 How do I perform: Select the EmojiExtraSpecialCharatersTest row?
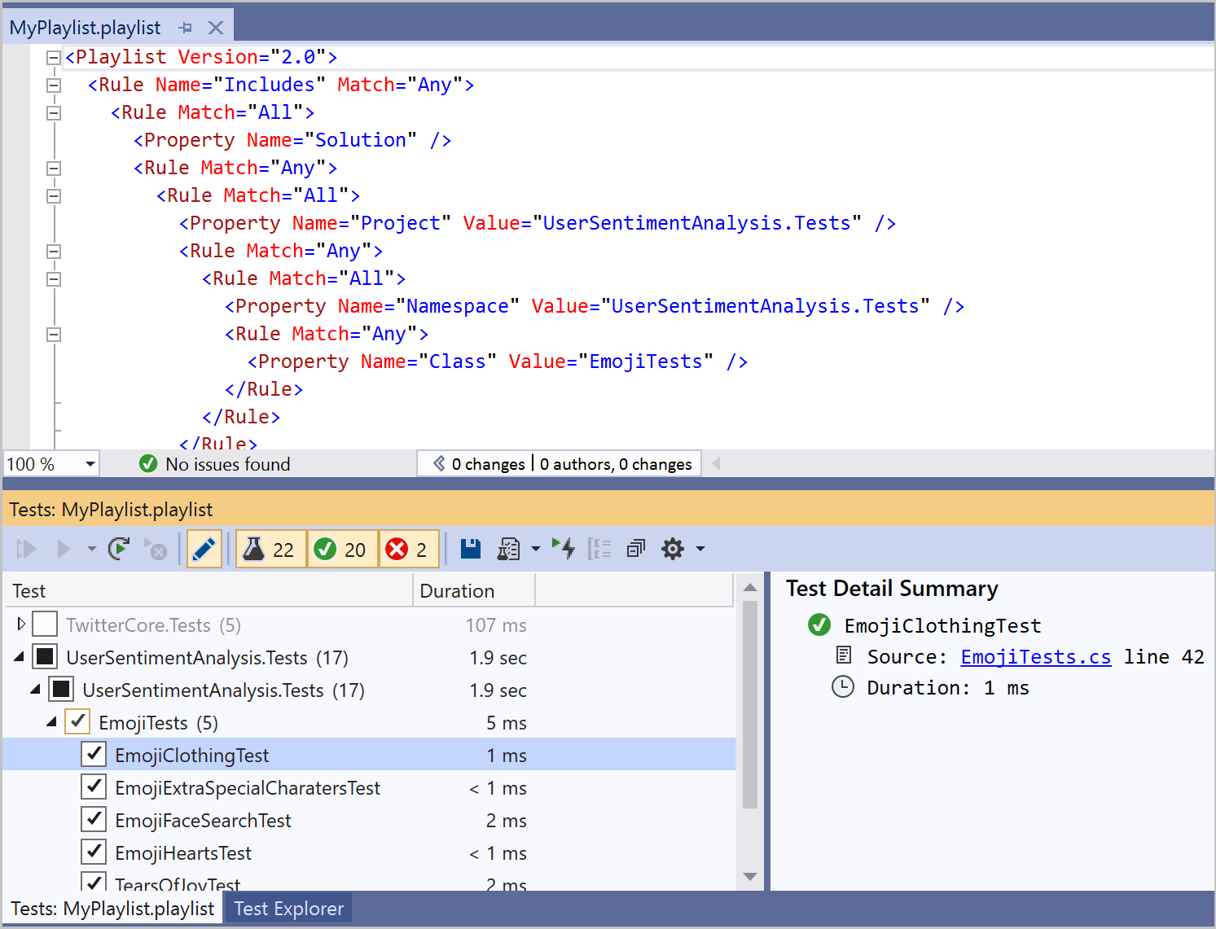coord(369,787)
